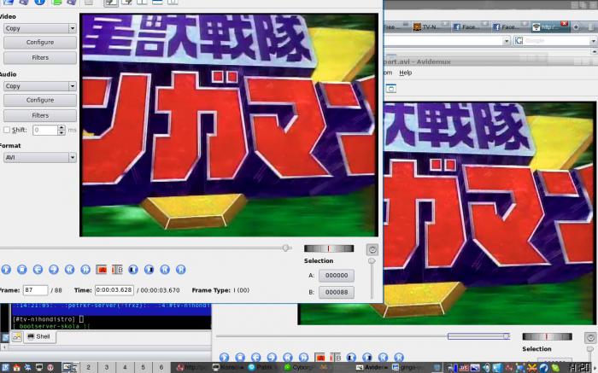The height and width of the screenshot is (373, 598).
Task: Click the new session icon beside Shell tab
Action: tap(17, 336)
